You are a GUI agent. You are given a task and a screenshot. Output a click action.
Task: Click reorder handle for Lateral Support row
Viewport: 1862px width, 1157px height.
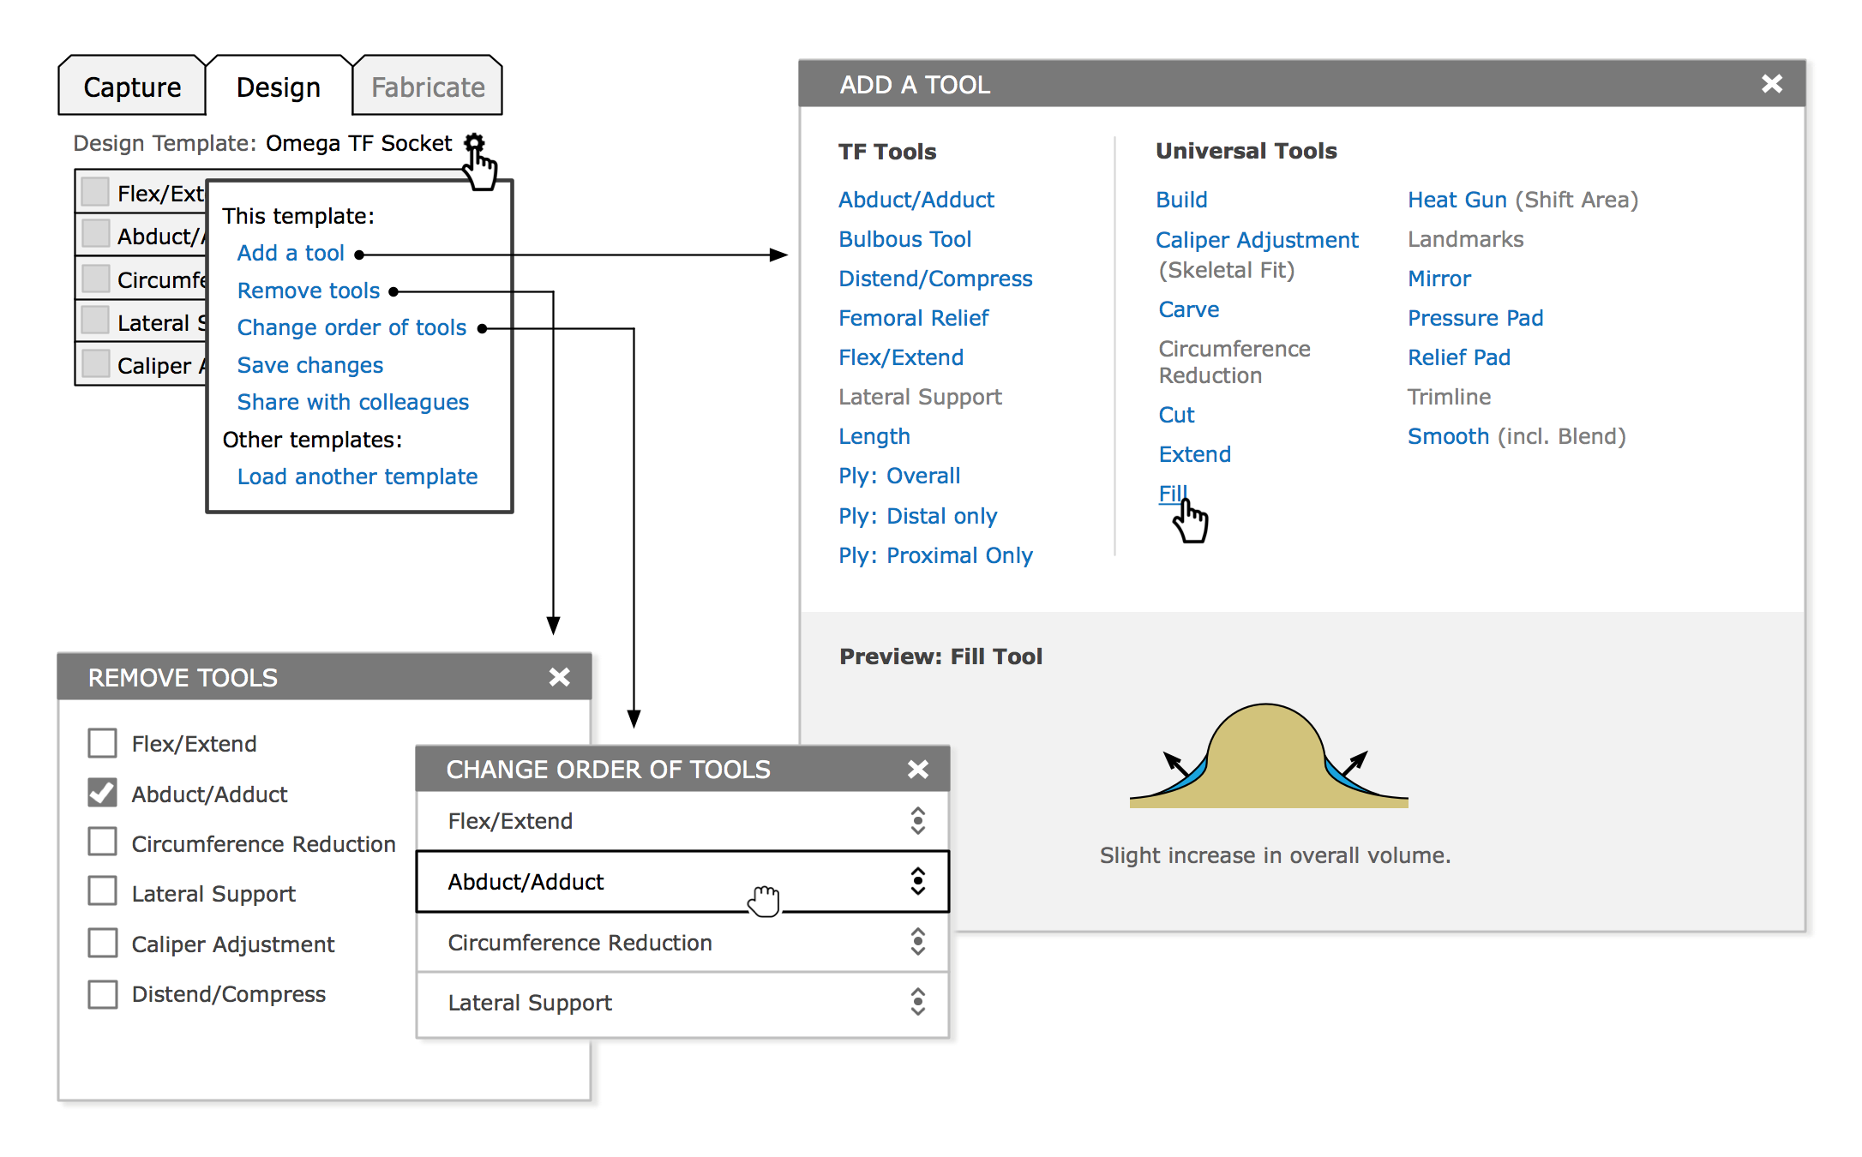pos(917,1002)
